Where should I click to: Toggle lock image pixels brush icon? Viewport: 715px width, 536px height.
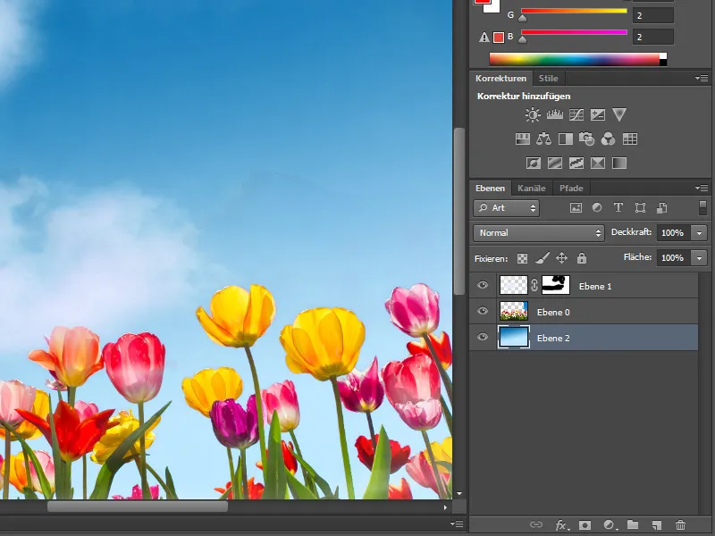point(543,258)
